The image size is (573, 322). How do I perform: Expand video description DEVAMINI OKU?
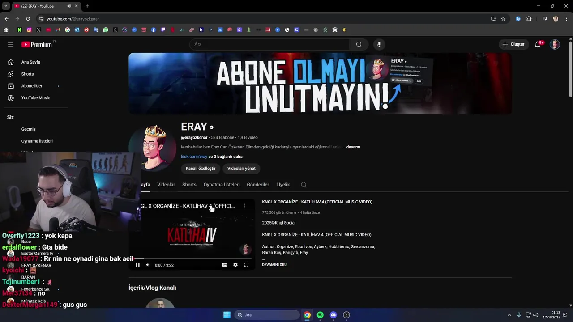pyautogui.click(x=274, y=265)
